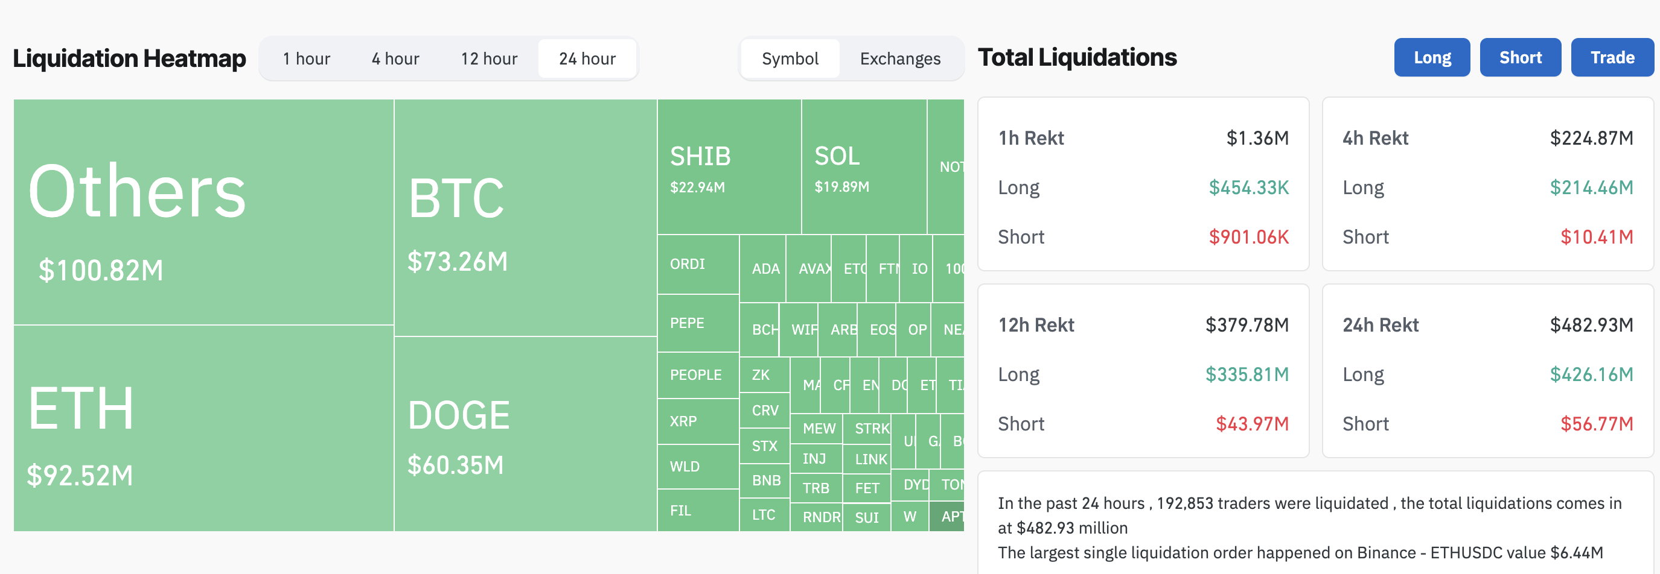The height and width of the screenshot is (574, 1660).
Task: Select the 4 hour timeframe tab
Action: [395, 58]
